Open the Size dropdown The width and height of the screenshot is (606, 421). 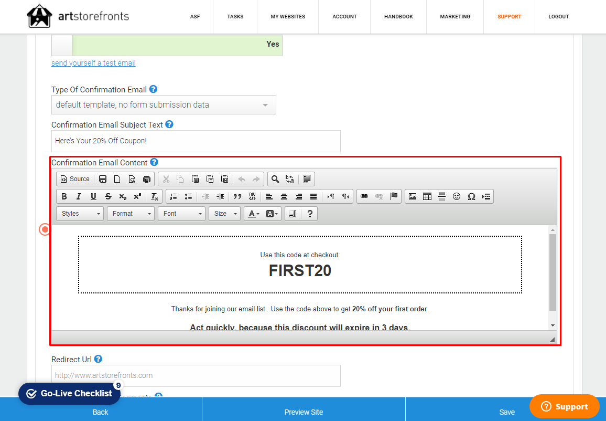click(224, 214)
